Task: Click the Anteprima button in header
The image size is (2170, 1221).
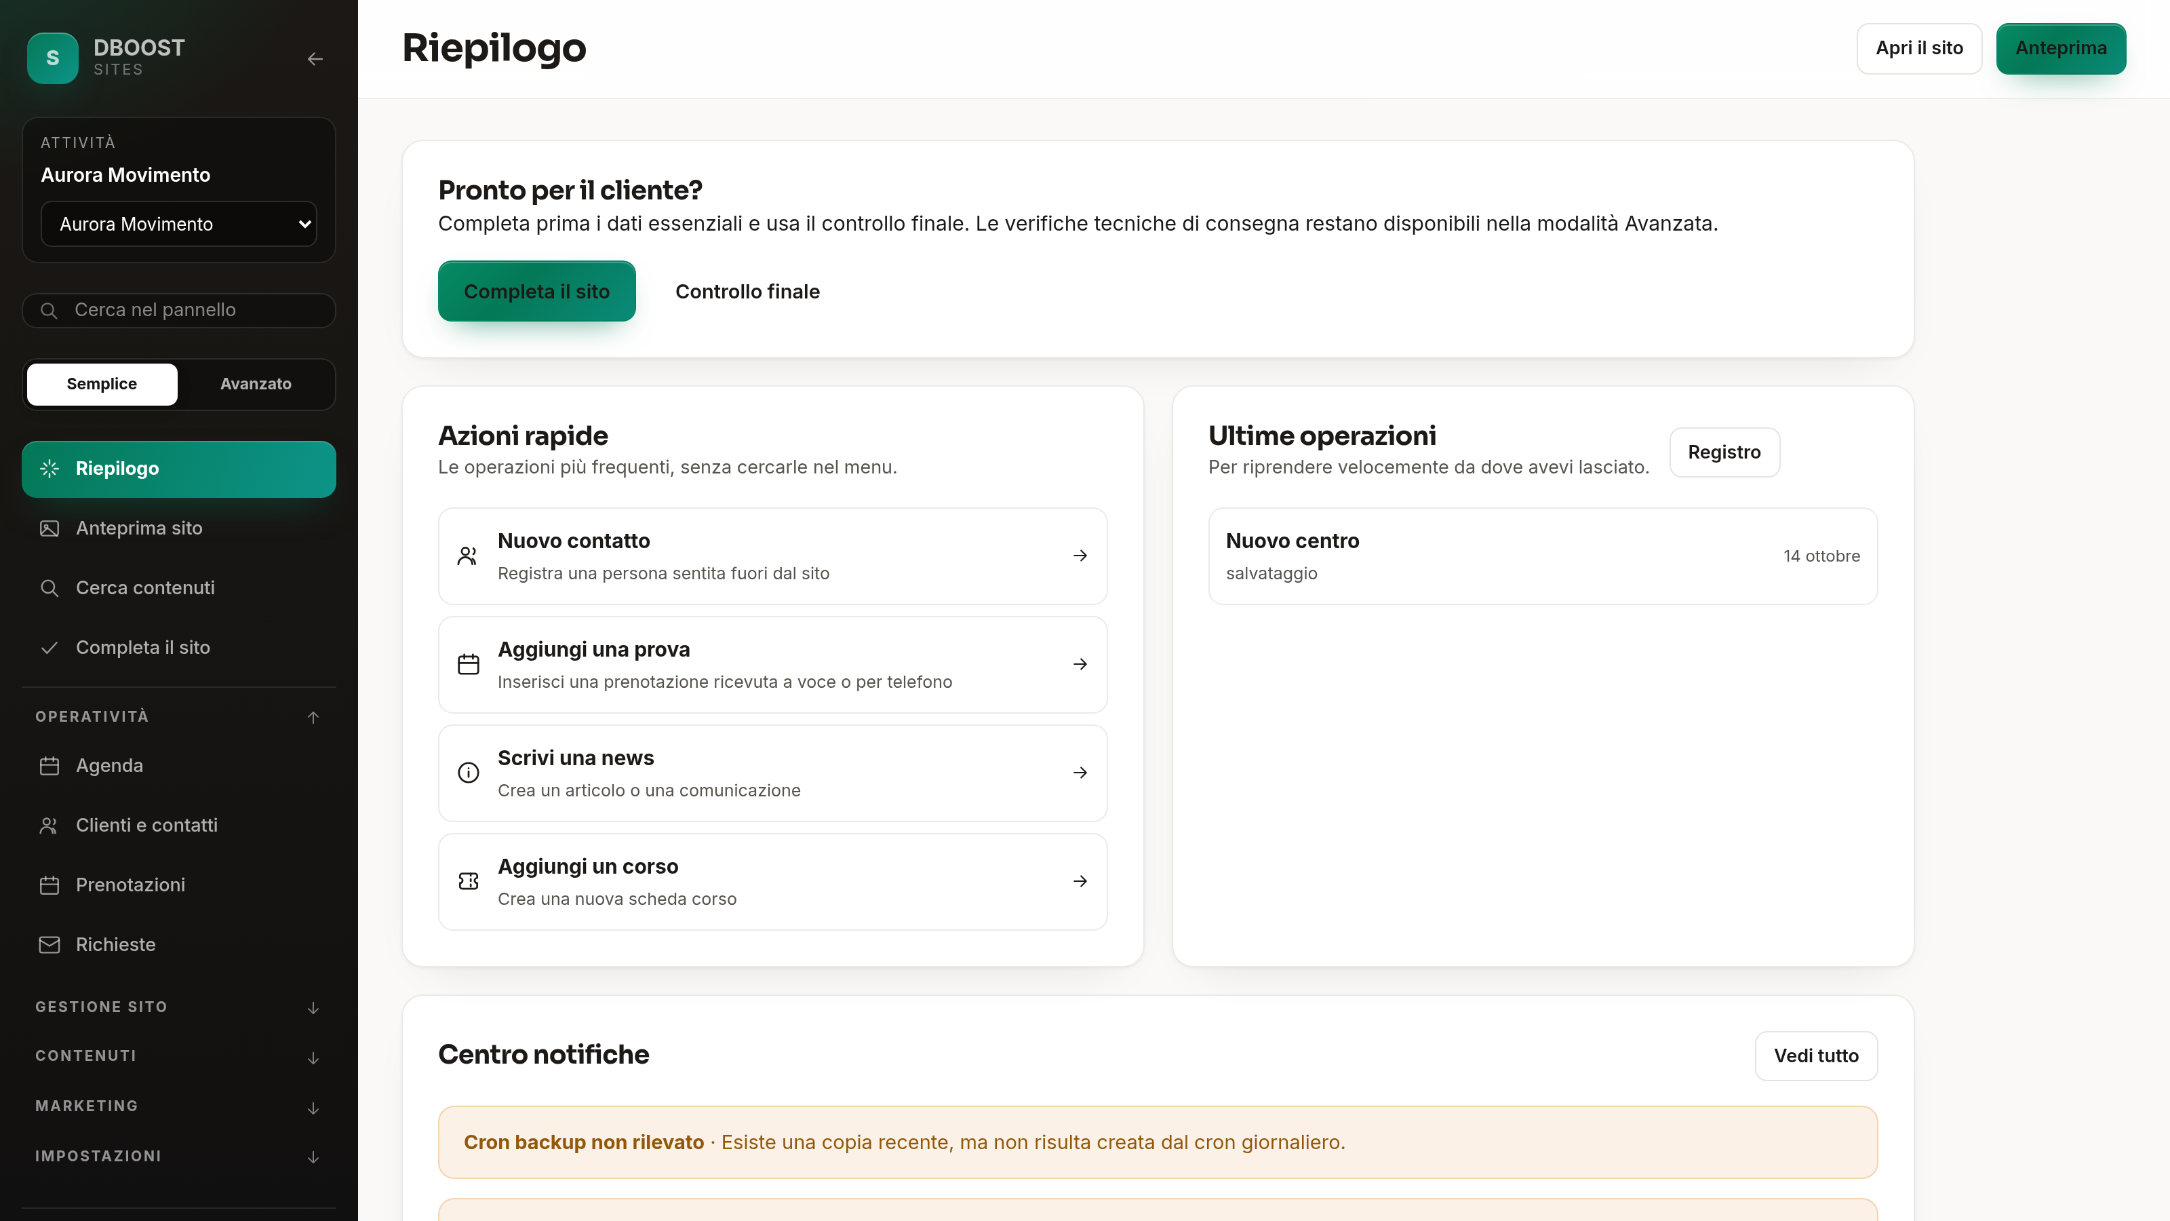Action: (2061, 48)
